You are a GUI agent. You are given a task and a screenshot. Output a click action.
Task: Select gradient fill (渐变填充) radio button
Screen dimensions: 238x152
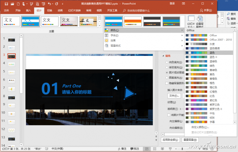pyautogui.click(x=167, y=67)
